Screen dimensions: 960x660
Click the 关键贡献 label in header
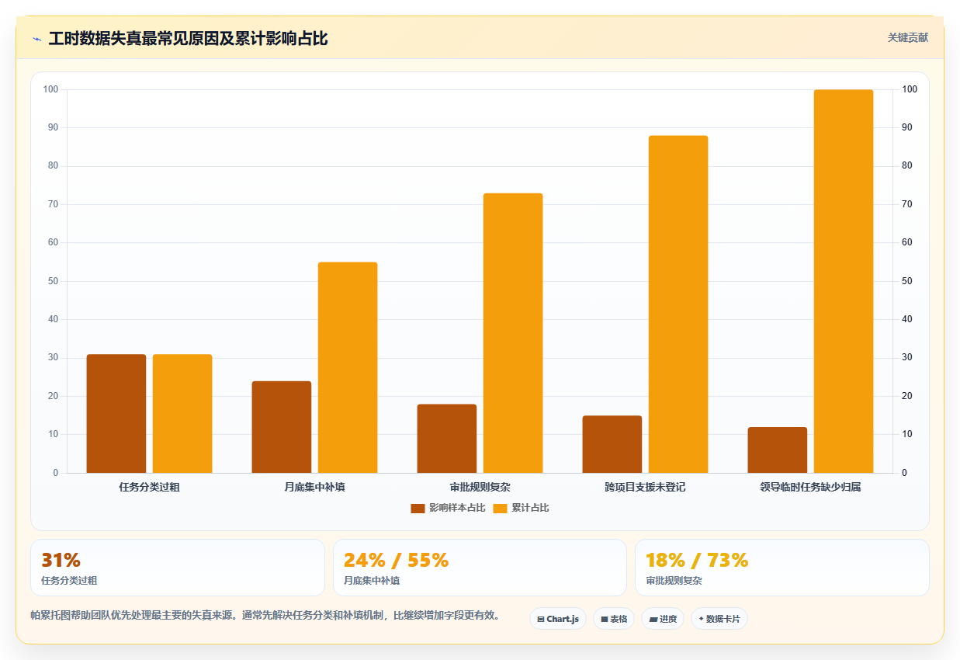click(908, 37)
